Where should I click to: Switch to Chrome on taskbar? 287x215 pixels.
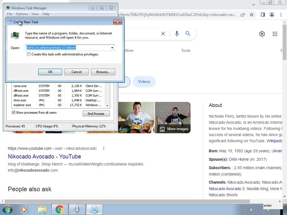[x=59, y=209]
